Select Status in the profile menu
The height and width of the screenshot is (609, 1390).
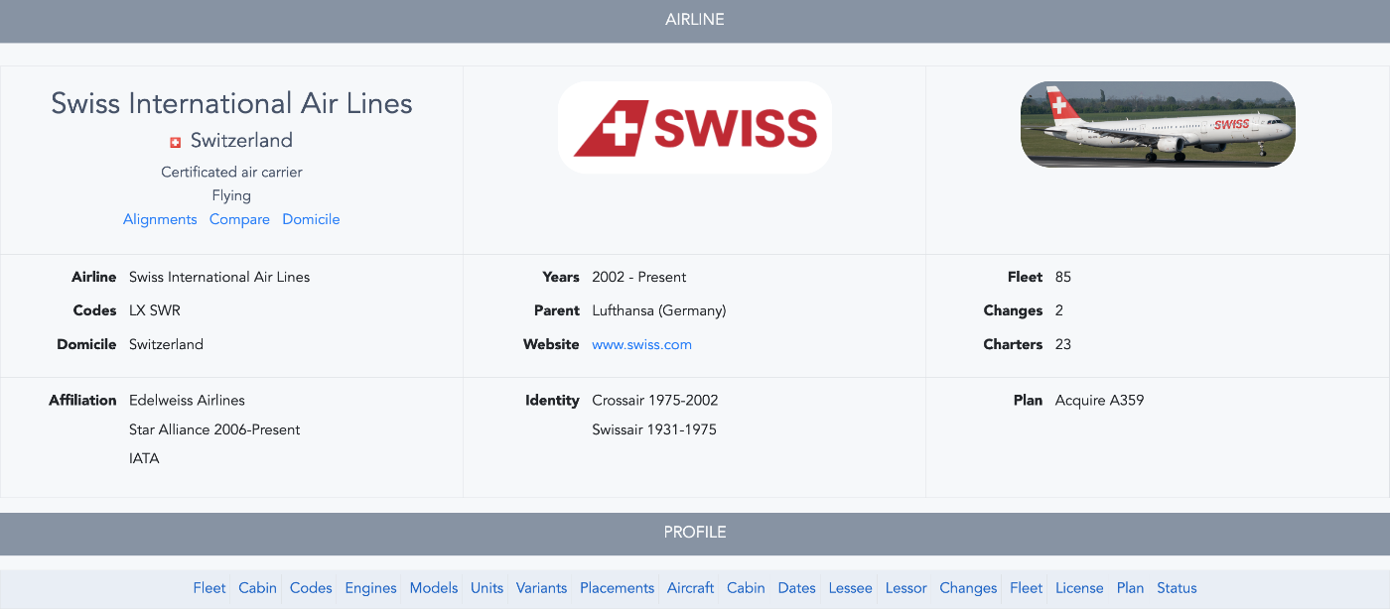(1177, 588)
